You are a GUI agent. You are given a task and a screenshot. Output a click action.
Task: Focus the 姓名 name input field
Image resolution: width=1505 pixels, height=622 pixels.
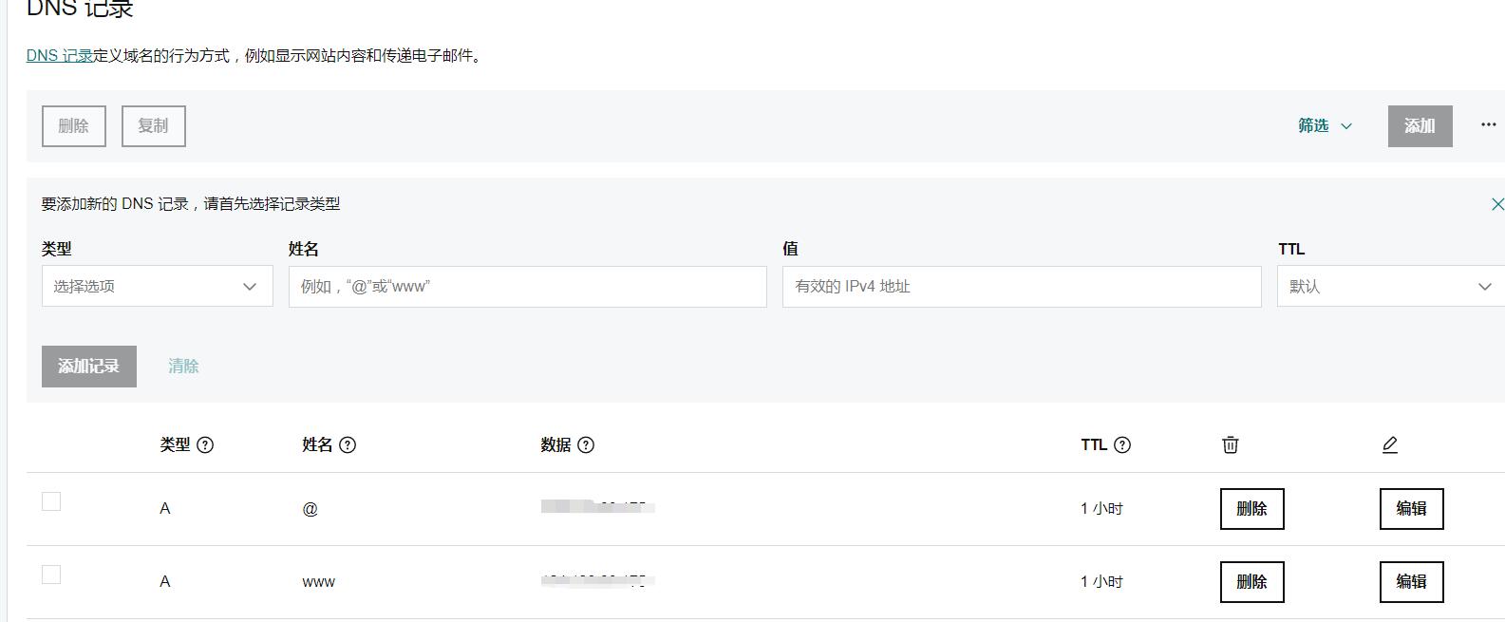(x=528, y=286)
